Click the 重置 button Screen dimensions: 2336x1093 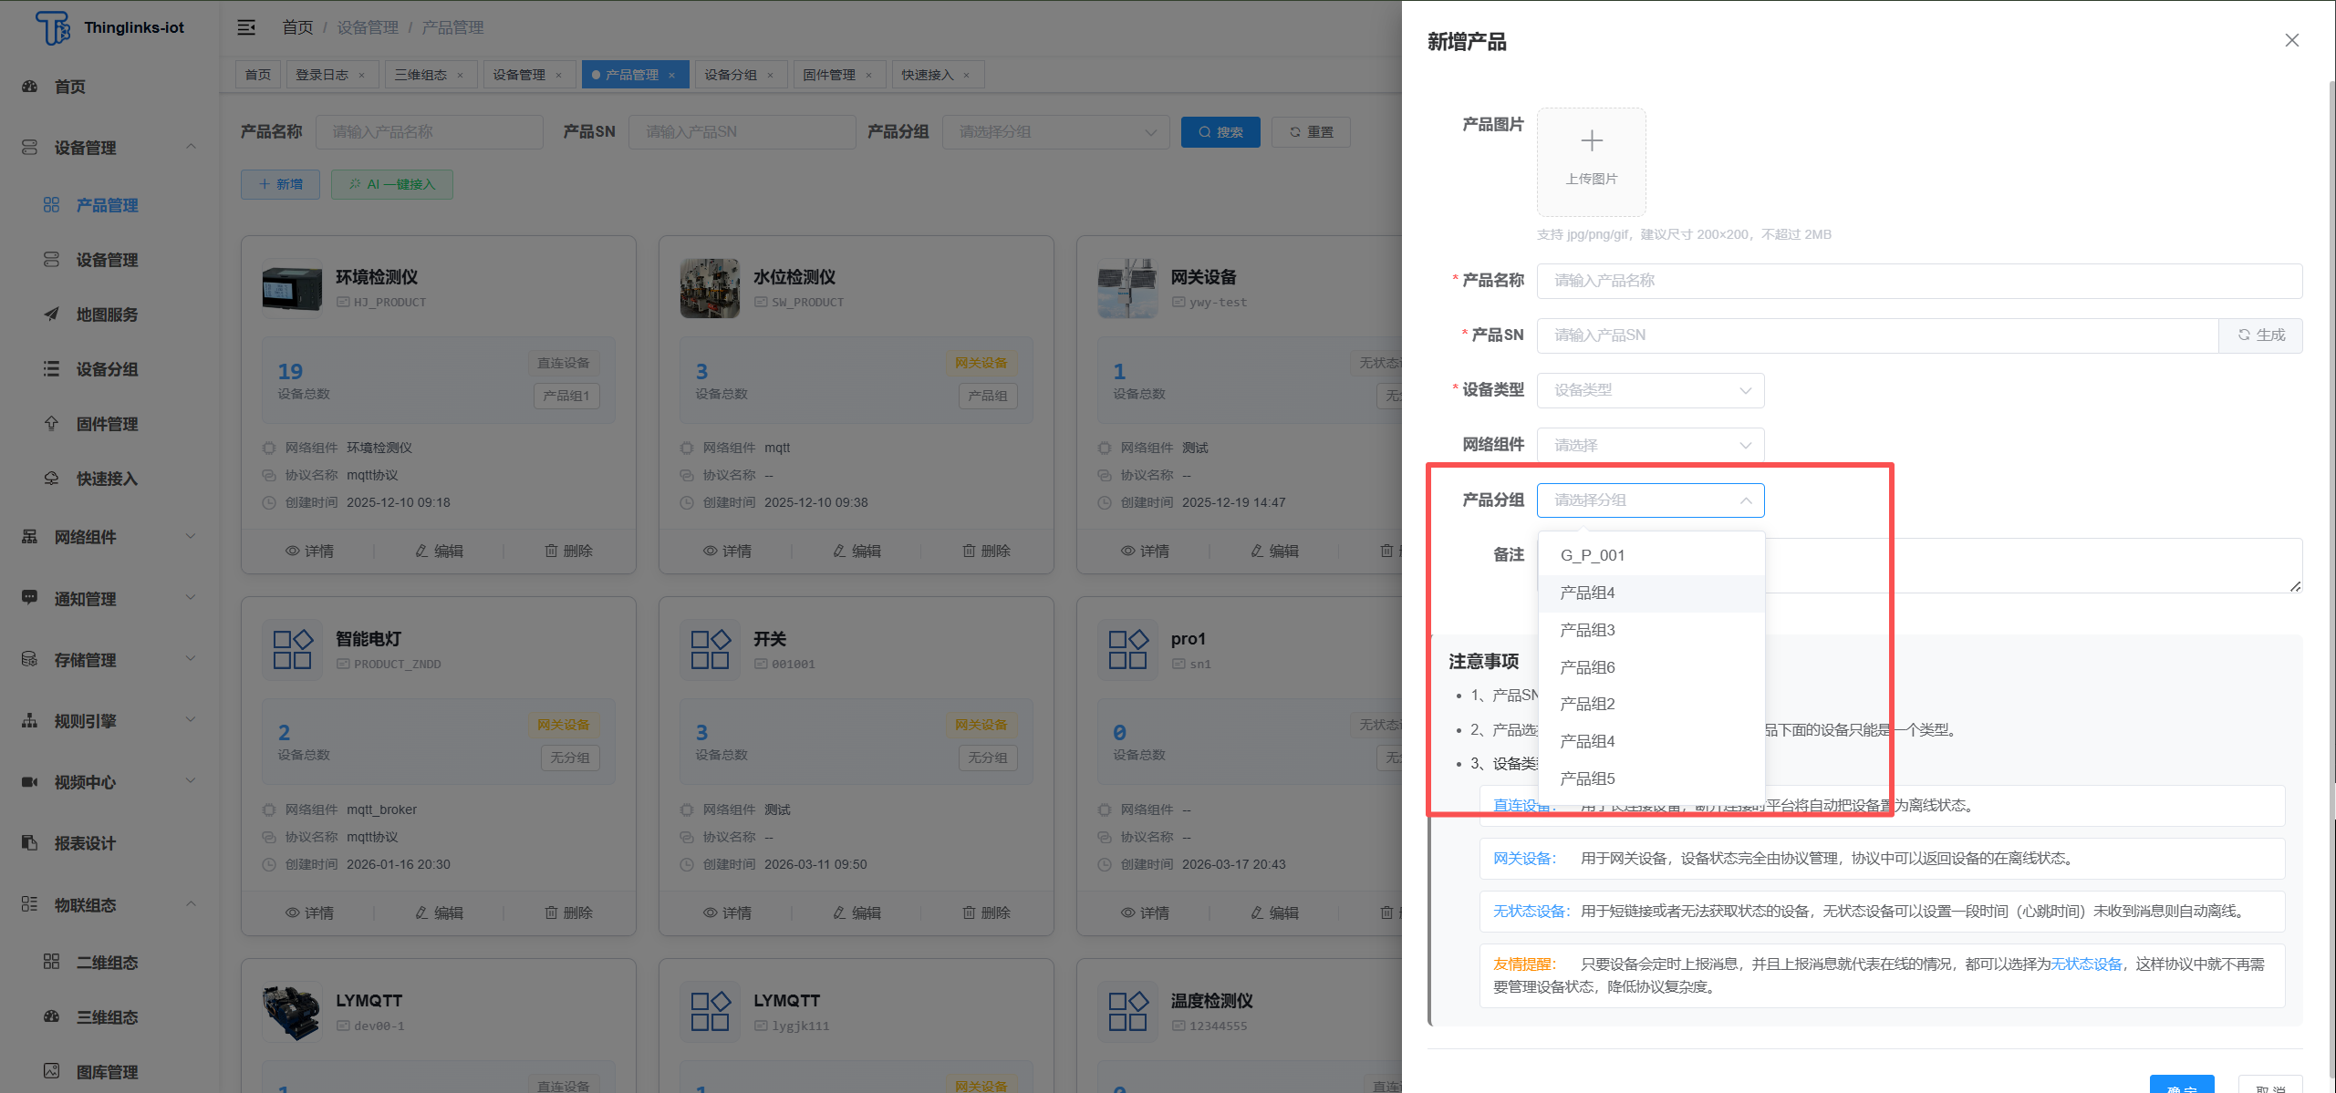1311,132
